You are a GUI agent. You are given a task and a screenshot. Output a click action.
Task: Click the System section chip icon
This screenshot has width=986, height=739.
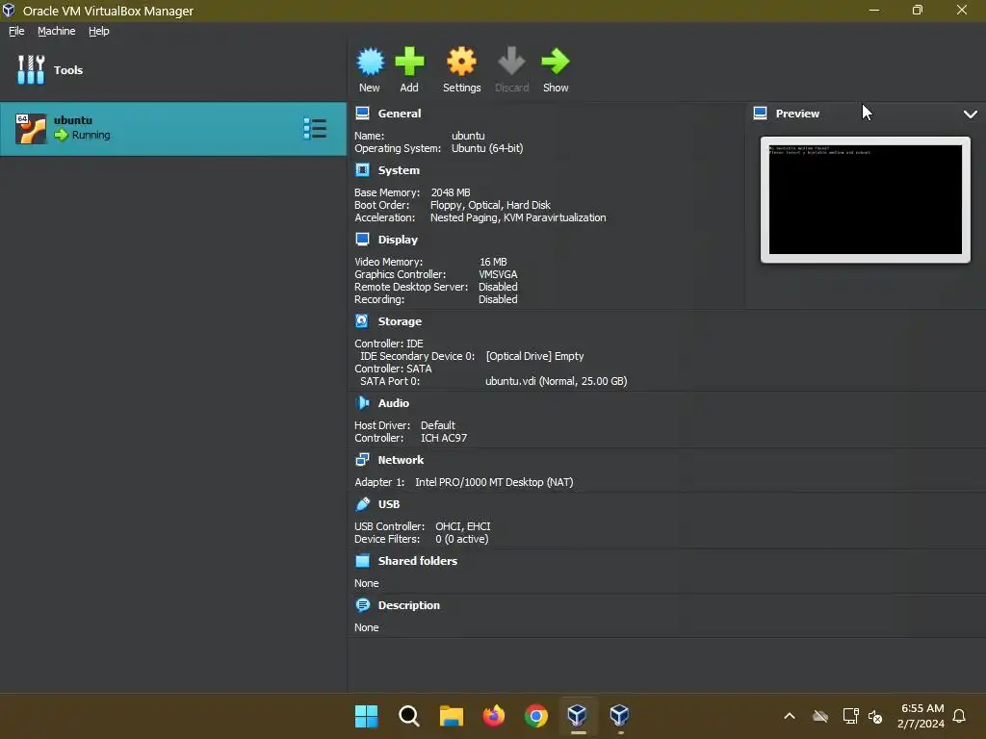[362, 169]
